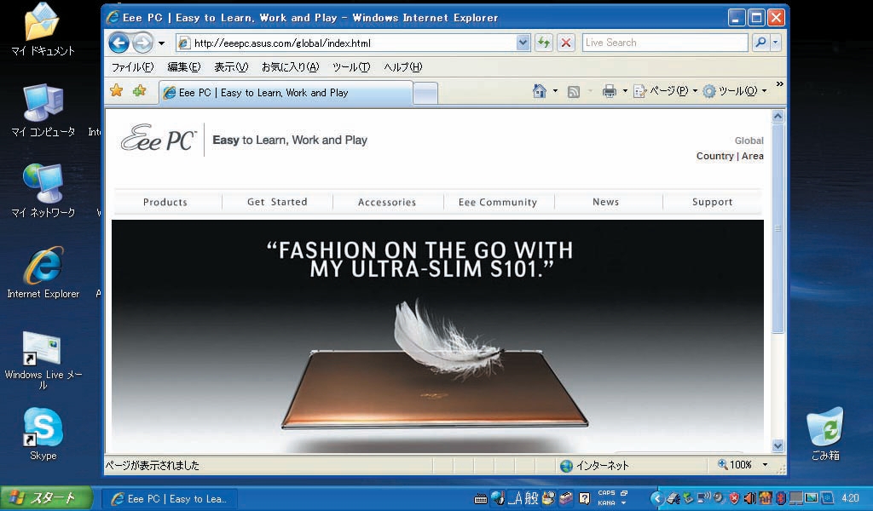
Task: Open the Country | Area link
Action: click(x=730, y=156)
